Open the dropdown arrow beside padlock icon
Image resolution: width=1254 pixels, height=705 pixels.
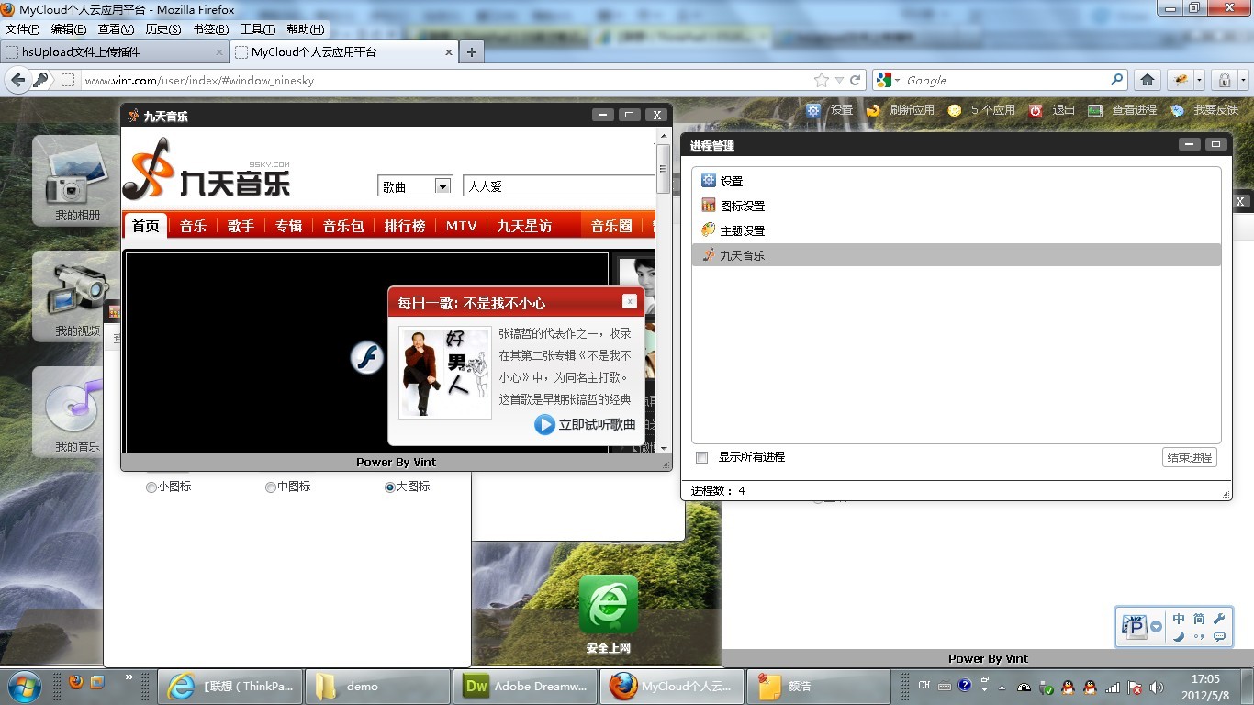(1243, 80)
